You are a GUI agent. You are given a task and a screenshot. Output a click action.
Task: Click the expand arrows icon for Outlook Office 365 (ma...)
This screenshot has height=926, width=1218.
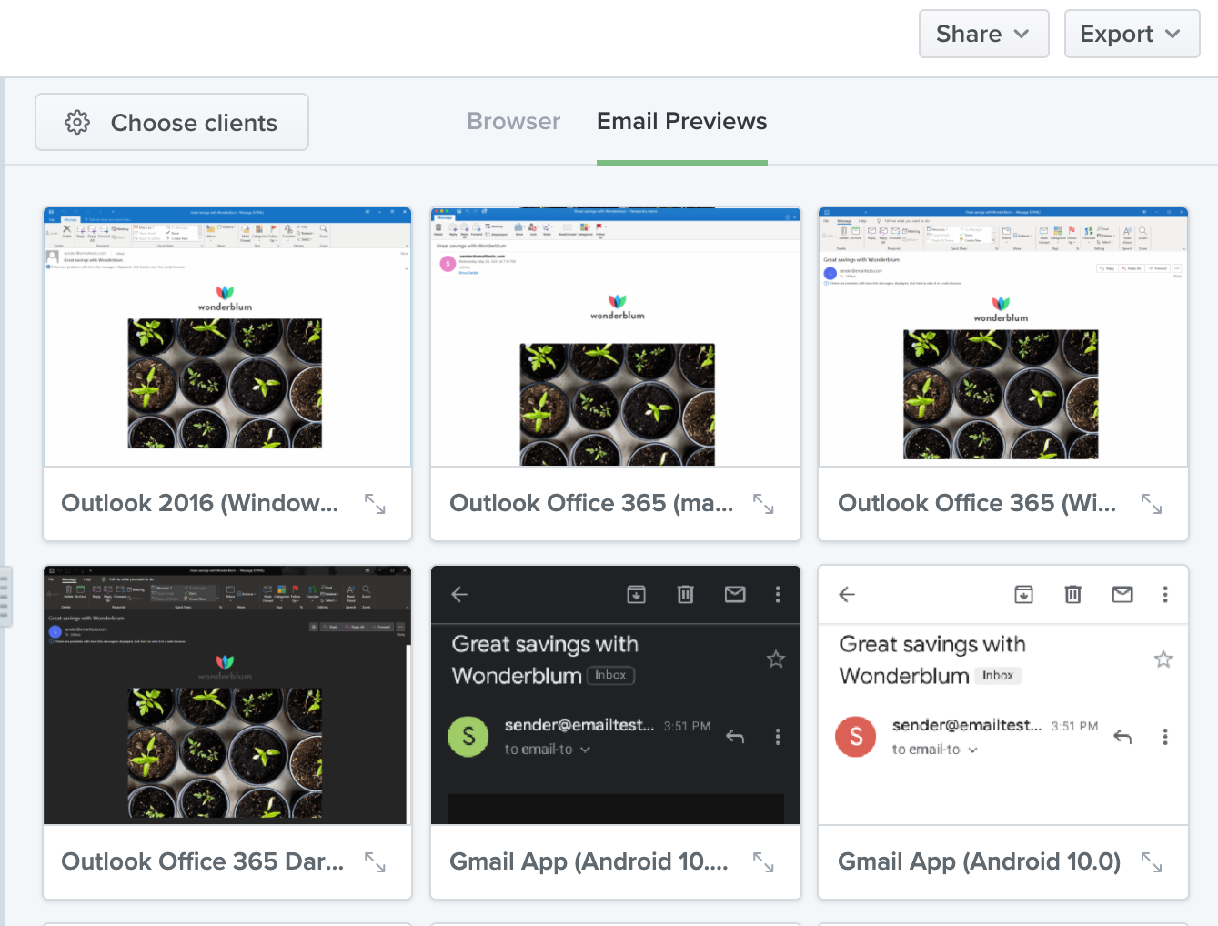(x=763, y=503)
